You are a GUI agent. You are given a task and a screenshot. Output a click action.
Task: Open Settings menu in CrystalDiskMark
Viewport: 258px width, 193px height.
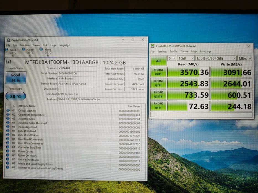tap(162, 52)
